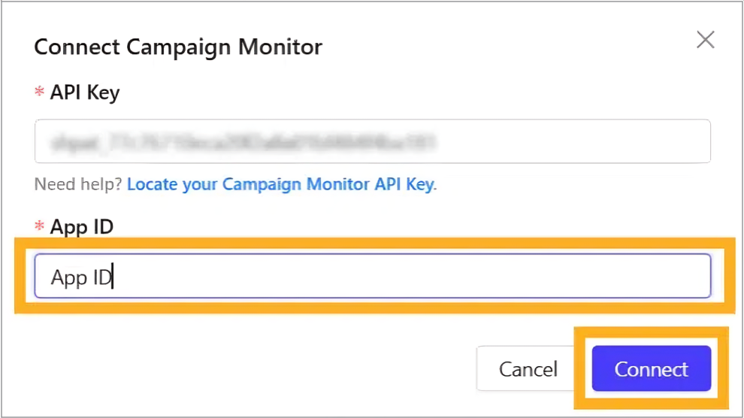Click the red asterisk beside API Key
Image resolution: width=744 pixels, height=418 pixels.
coord(40,93)
